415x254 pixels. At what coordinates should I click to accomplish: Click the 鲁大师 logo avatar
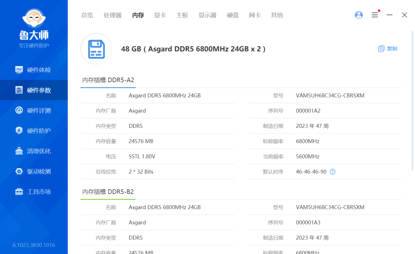(34, 18)
